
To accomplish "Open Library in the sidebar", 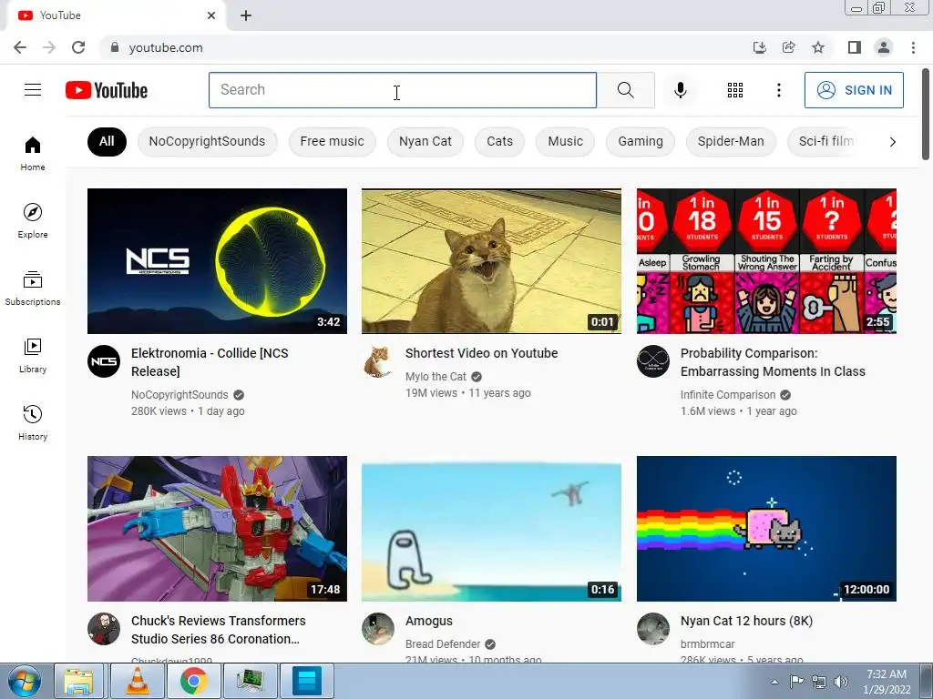I will pos(33,356).
